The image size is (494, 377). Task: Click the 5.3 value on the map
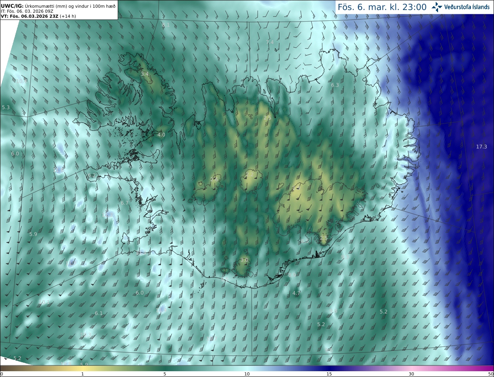pos(6,107)
